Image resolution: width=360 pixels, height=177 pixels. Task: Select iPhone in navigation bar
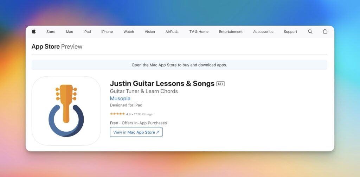[x=107, y=32]
